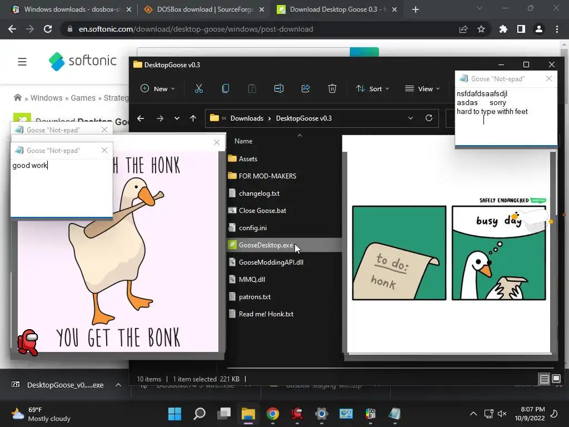Click the home icon in Softonic breadcrumb
Viewport: 569px width, 427px height.
coord(17,98)
